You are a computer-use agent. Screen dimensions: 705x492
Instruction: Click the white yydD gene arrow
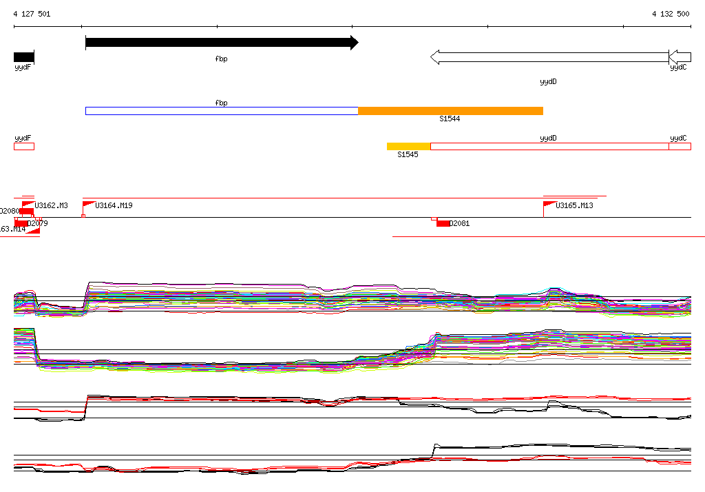tap(549, 57)
